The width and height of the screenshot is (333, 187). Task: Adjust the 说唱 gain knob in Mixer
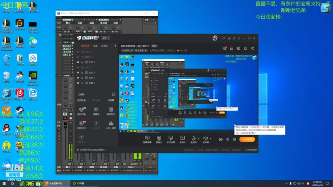(77, 27)
